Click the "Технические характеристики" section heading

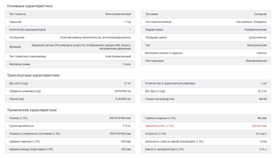point(32,110)
